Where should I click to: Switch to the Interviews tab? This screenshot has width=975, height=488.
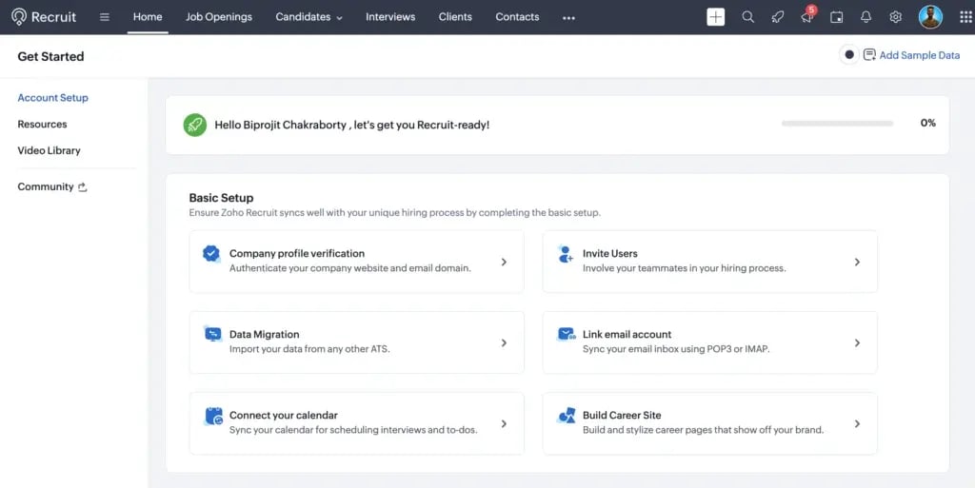pos(390,17)
